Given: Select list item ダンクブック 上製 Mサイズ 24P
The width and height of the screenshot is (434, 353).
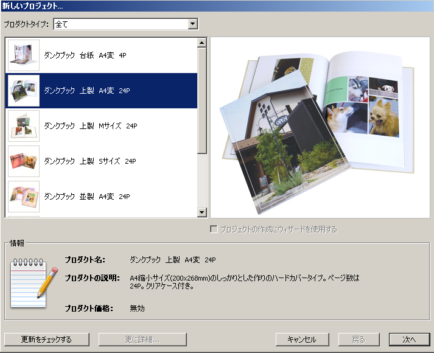Looking at the screenshot, I should pyautogui.click(x=101, y=126).
